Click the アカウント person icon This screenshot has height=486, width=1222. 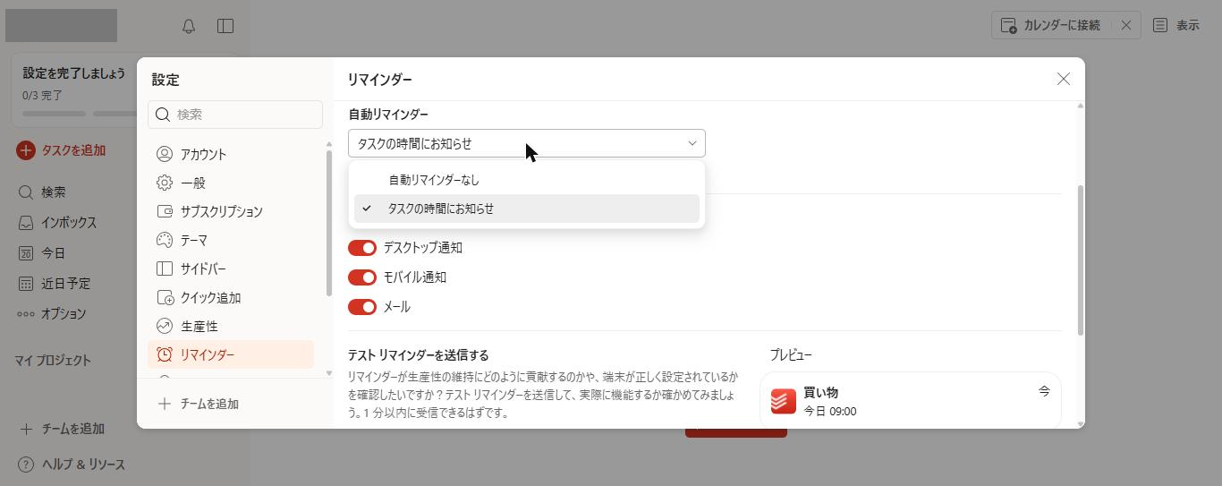click(165, 154)
